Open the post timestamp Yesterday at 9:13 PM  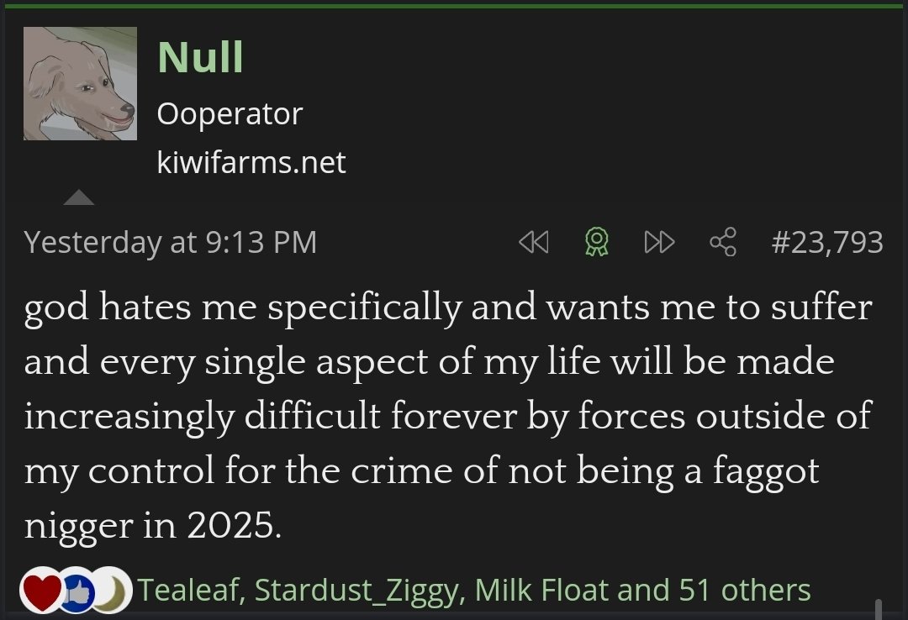click(171, 243)
